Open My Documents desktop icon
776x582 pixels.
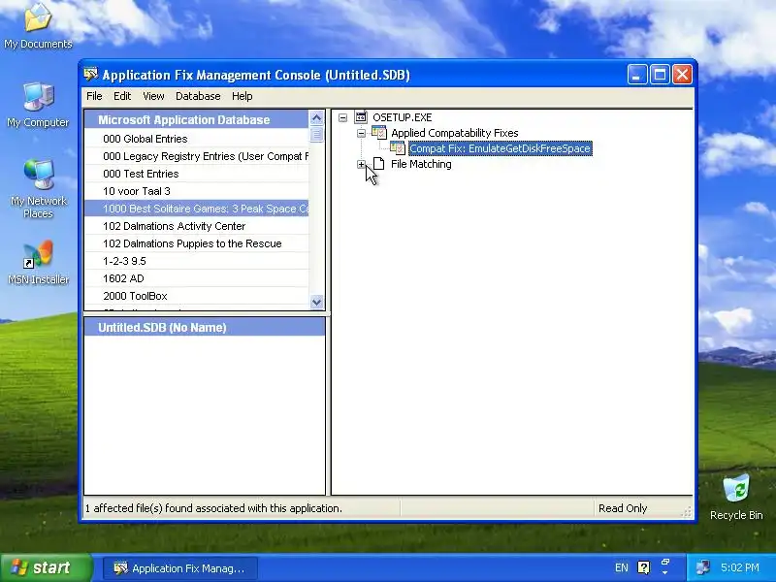(x=38, y=25)
